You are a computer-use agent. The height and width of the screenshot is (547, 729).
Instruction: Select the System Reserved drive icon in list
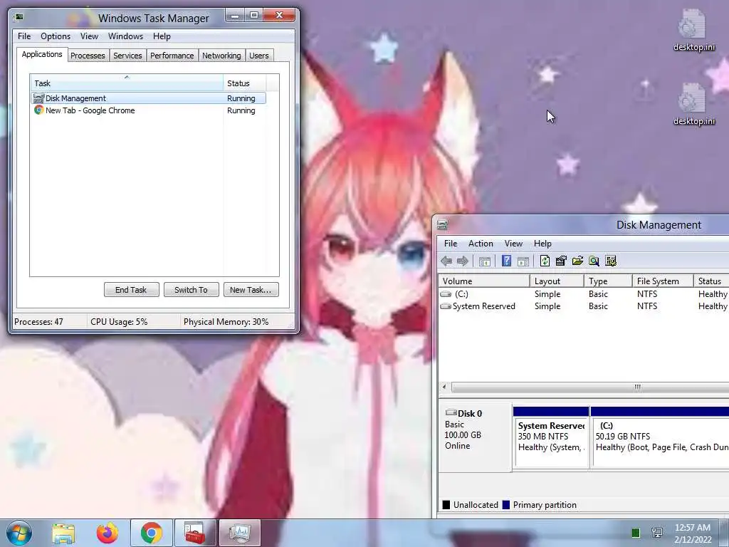click(446, 306)
